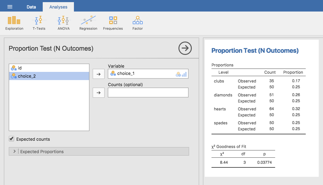Move selected variable into the Variable box
The image size is (323, 185).
point(99,74)
